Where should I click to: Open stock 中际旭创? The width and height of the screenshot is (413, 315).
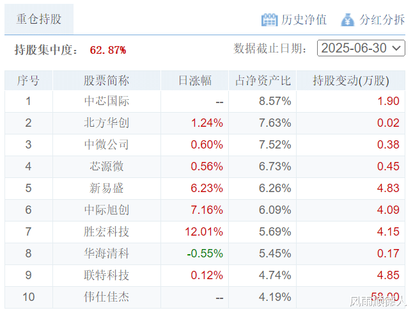(x=107, y=210)
